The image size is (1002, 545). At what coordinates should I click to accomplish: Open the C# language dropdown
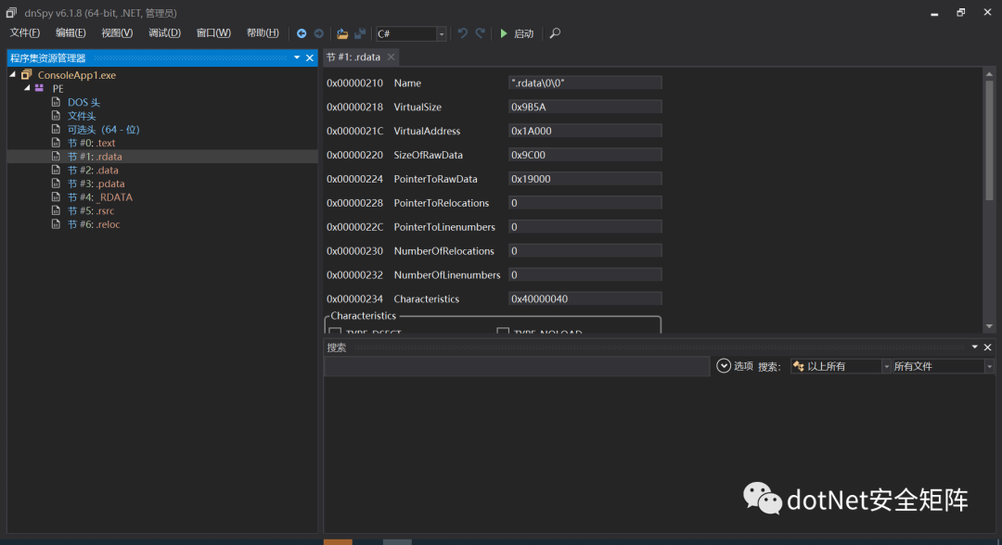point(441,33)
